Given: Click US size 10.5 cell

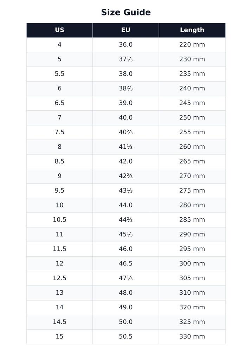Looking at the screenshot, I should [59, 220].
